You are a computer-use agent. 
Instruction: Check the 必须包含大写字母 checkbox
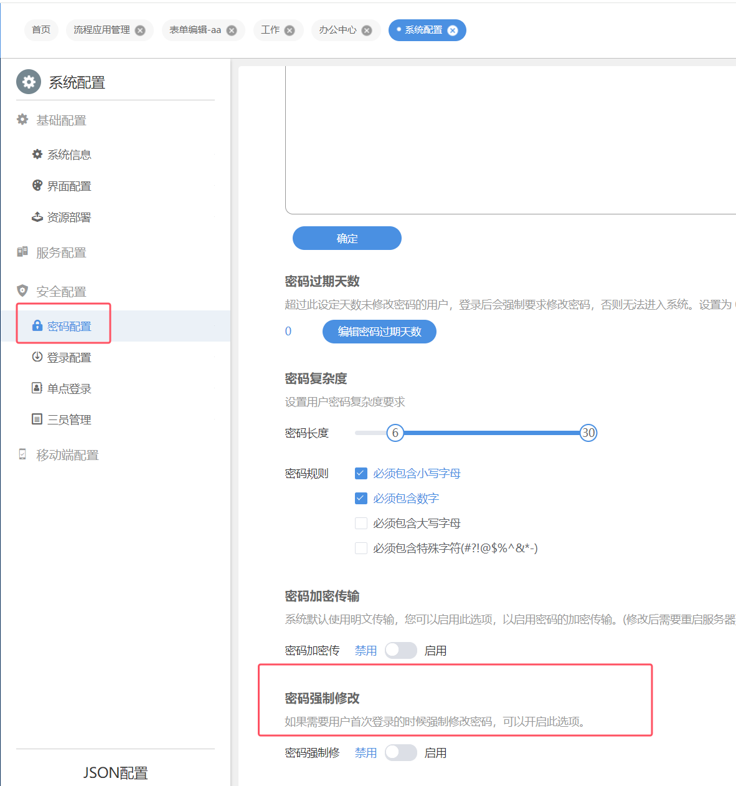(x=361, y=523)
